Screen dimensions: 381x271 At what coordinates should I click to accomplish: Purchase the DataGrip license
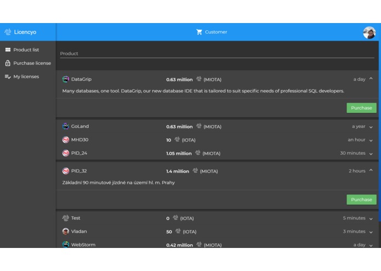[x=361, y=108]
